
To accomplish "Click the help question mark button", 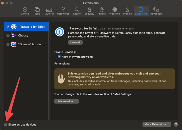I will tap(176, 124).
